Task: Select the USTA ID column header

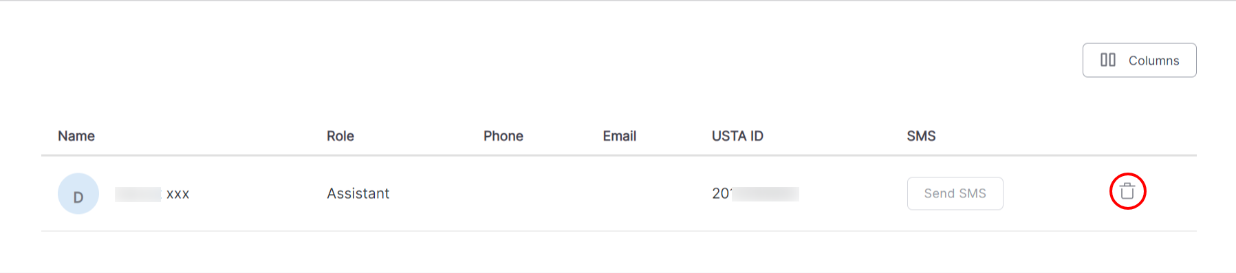Action: (737, 136)
